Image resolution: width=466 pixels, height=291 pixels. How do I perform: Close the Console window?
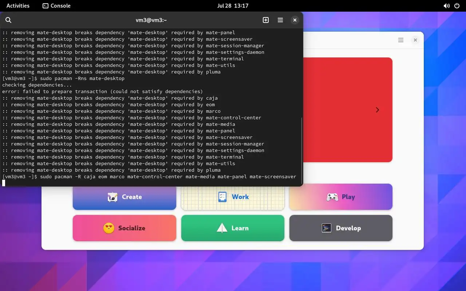tap(295, 20)
